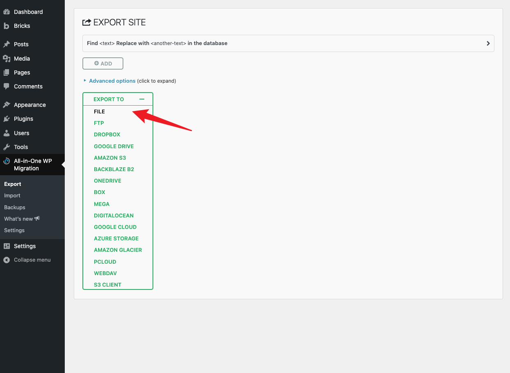Select FILE as export destination
Screen dimensions: 510x373
tap(100, 111)
